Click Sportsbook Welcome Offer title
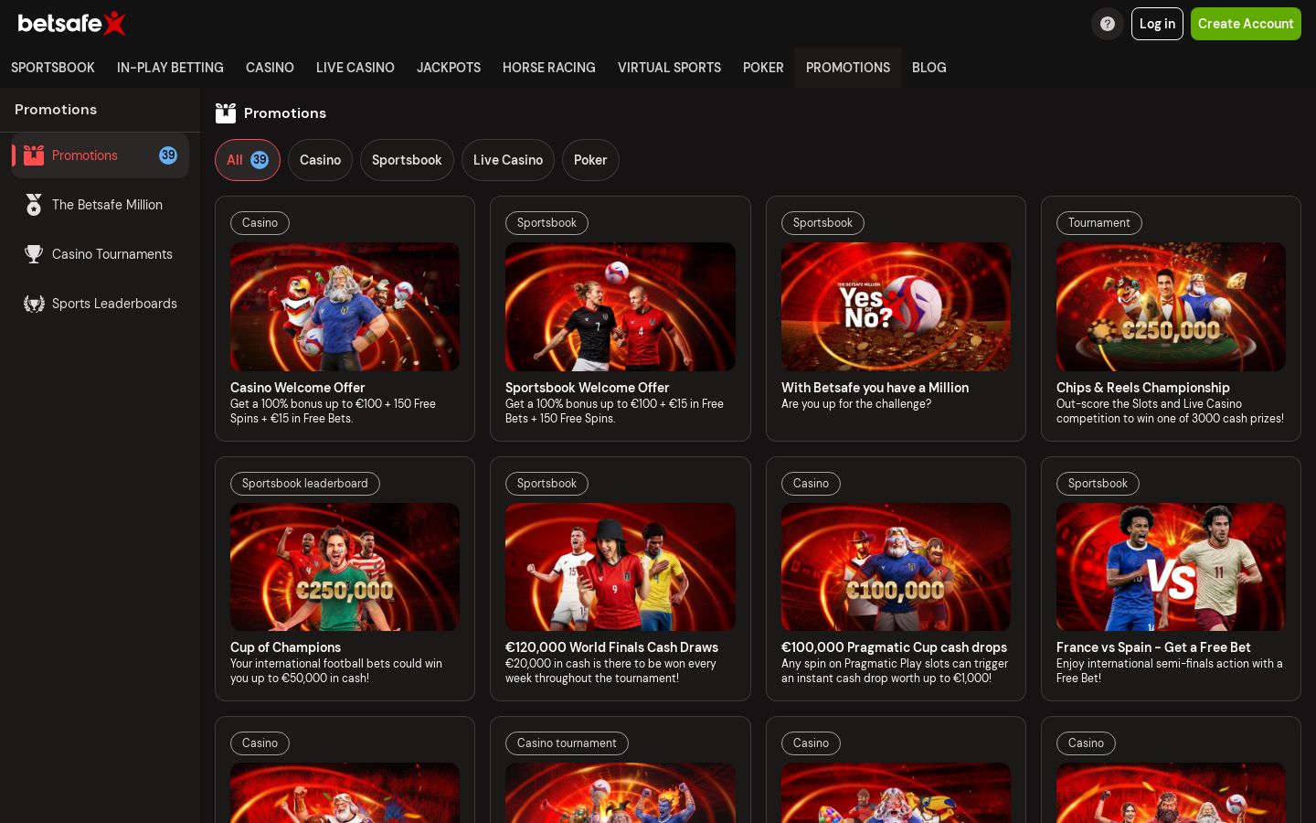 tap(587, 388)
